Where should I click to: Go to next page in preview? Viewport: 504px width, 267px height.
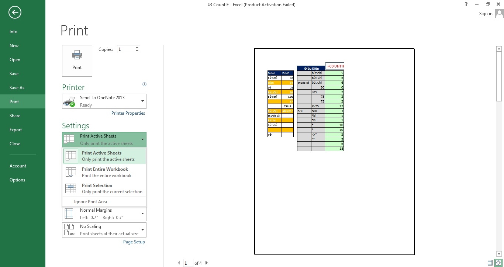pos(207,263)
